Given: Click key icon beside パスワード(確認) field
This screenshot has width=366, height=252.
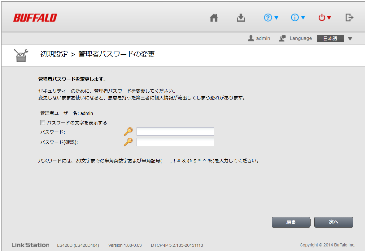Looking at the screenshot, I should [x=128, y=142].
